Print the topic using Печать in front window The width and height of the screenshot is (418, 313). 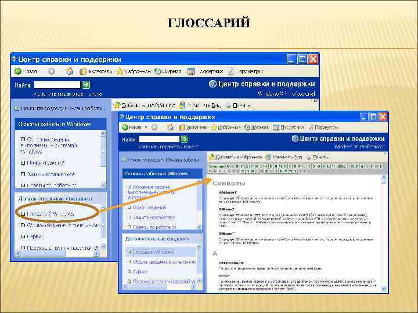pyautogui.click(x=317, y=157)
